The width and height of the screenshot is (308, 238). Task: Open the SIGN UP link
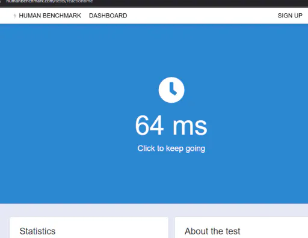coord(290,16)
